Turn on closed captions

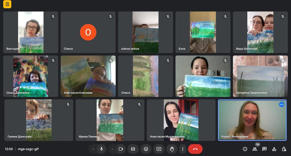133,149
